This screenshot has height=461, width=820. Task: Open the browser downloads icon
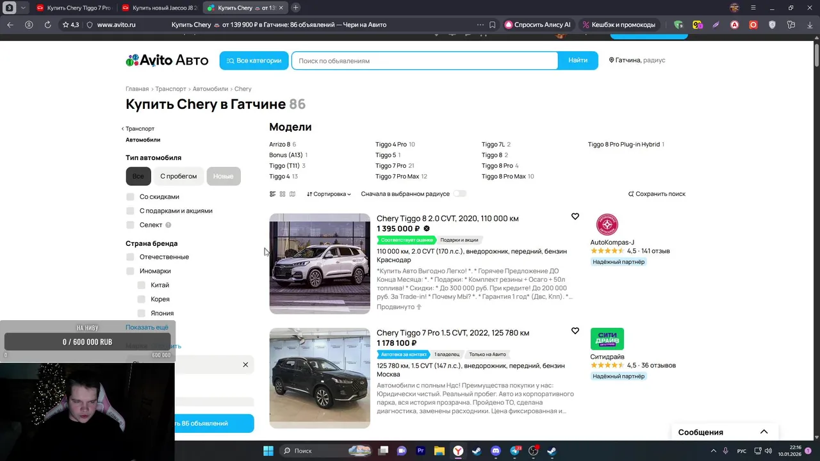[x=808, y=24]
